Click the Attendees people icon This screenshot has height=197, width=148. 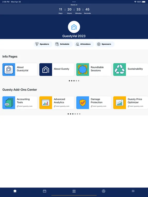[77, 44]
